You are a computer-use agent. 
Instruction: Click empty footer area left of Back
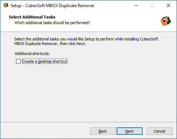[x=45, y=131]
